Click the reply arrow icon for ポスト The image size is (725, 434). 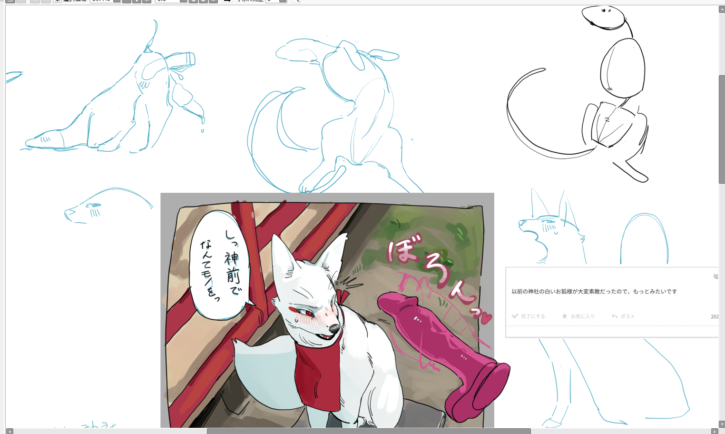[614, 316]
